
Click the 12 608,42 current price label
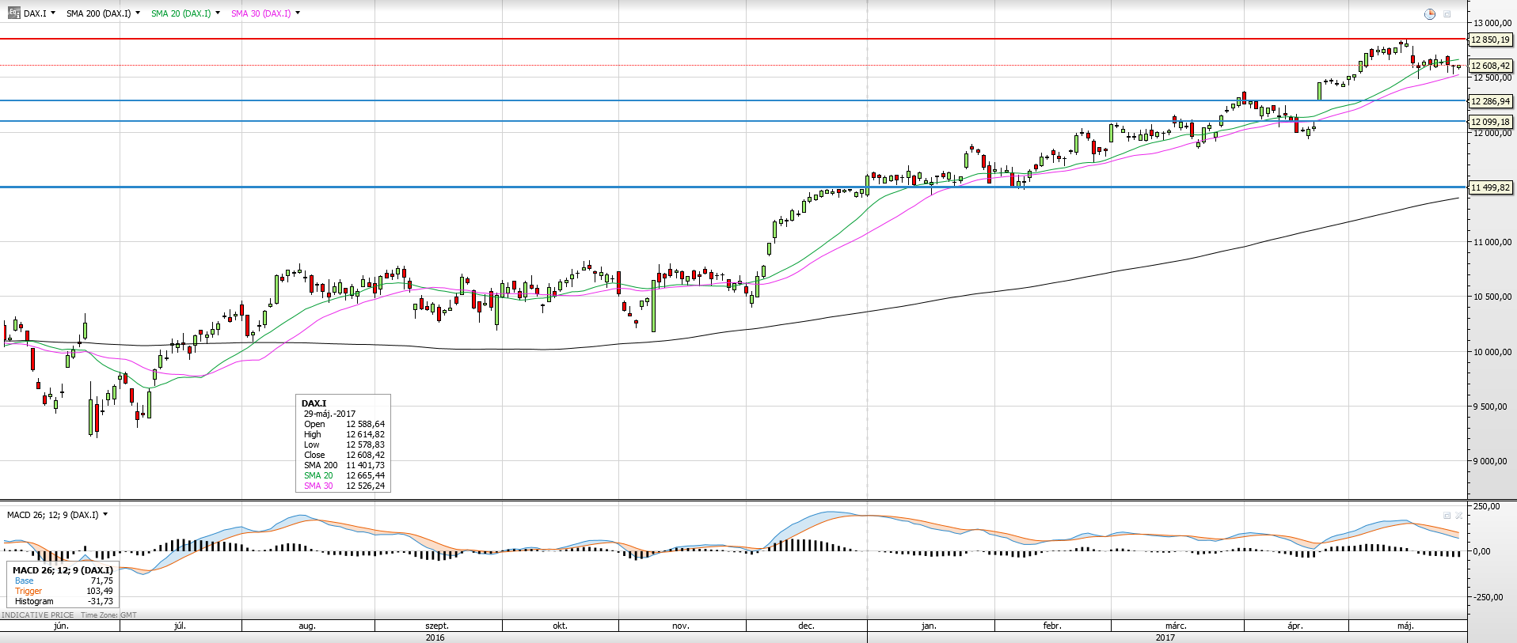[1491, 66]
